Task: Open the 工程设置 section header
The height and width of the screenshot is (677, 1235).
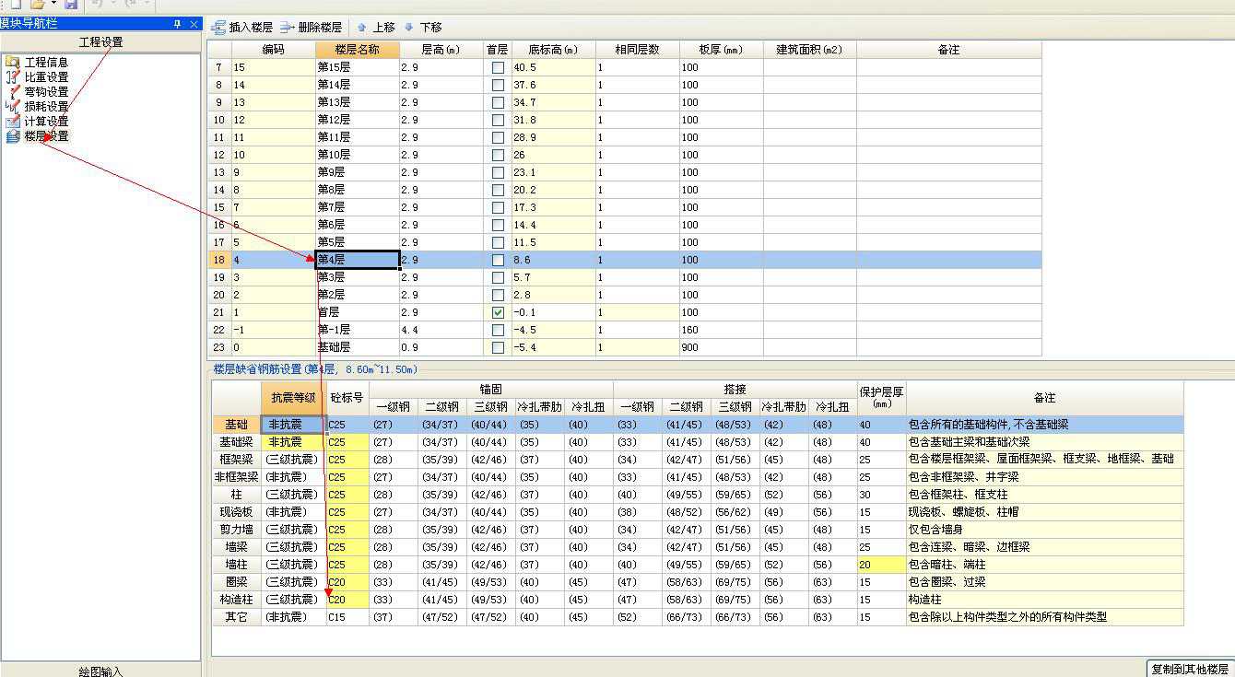Action: (100, 42)
